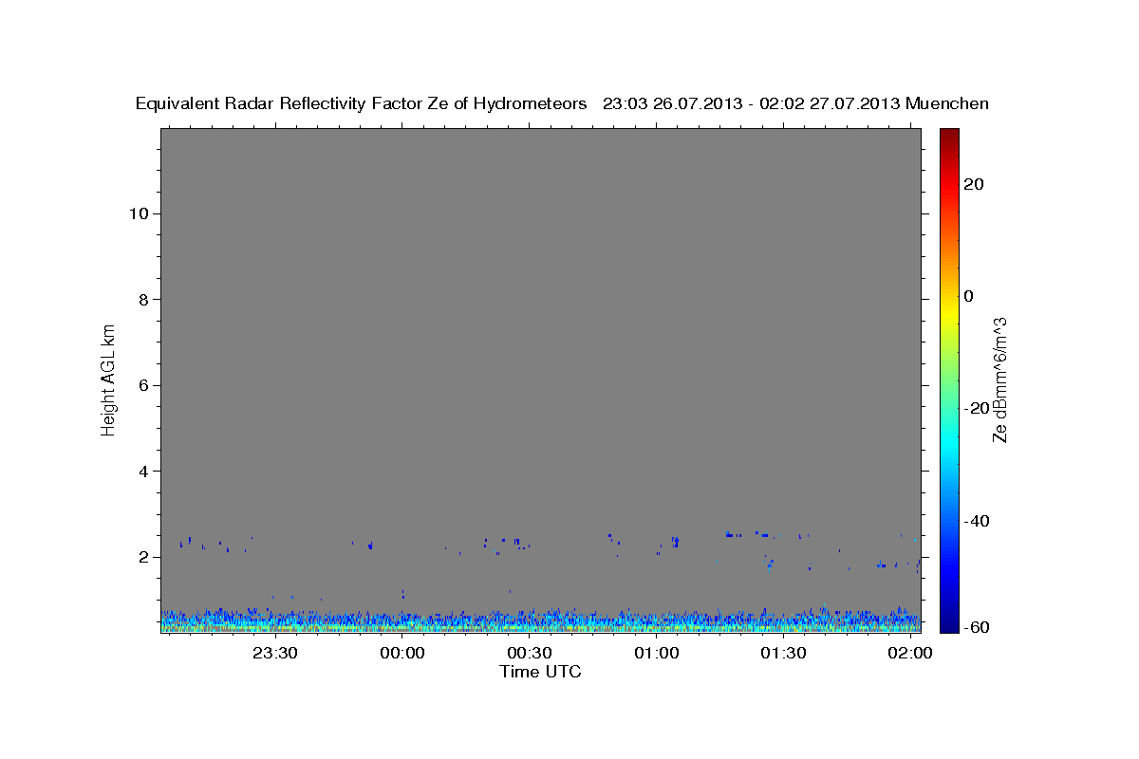The height and width of the screenshot is (759, 1139).
Task: Click the 02:00 time tick label
Action: pos(910,654)
